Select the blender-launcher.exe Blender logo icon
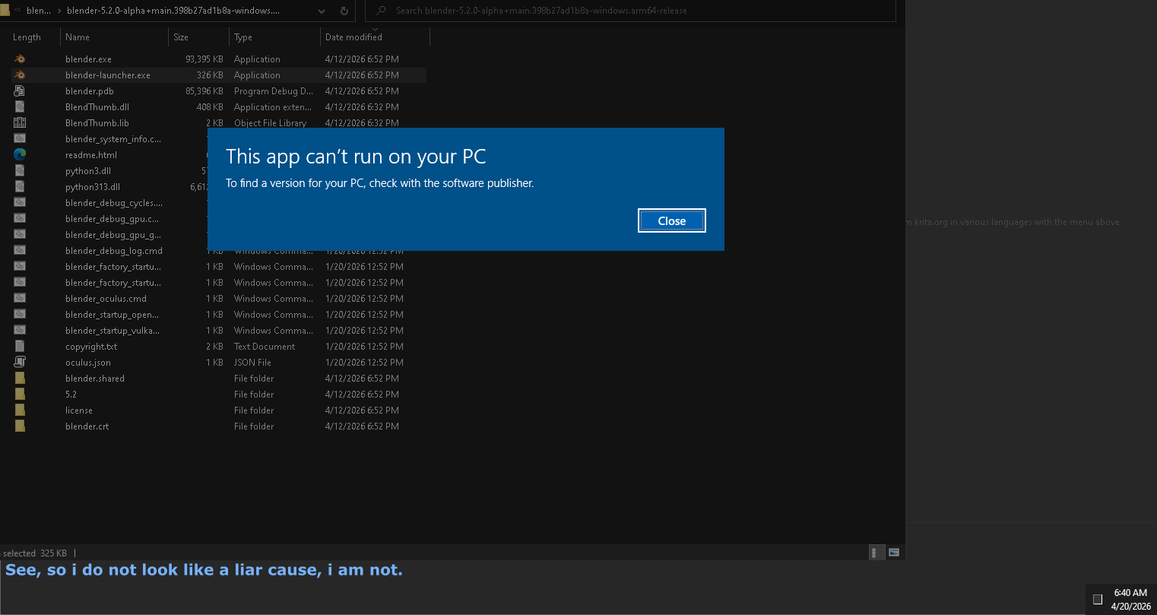The width and height of the screenshot is (1157, 615). [x=20, y=74]
